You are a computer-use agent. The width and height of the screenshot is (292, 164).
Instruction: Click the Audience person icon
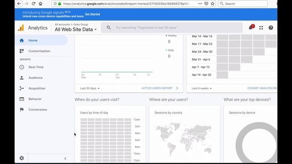(x=21, y=78)
